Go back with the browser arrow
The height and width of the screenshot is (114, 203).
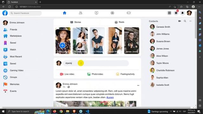click(3, 7)
